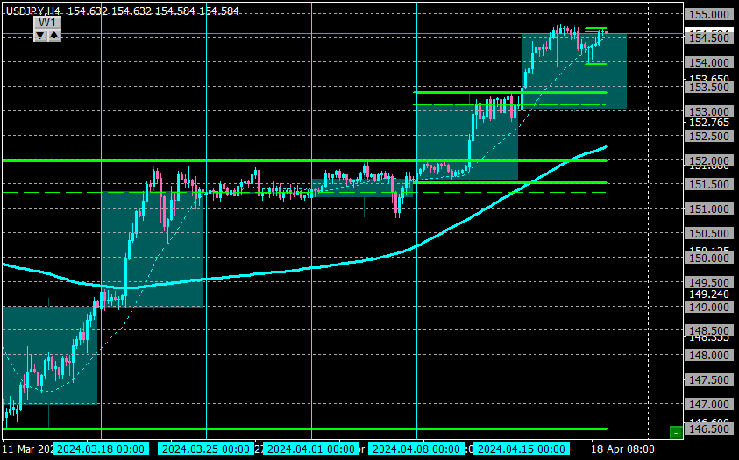The image size is (739, 460).
Task: Click the 148.000 price label
Action: point(708,356)
